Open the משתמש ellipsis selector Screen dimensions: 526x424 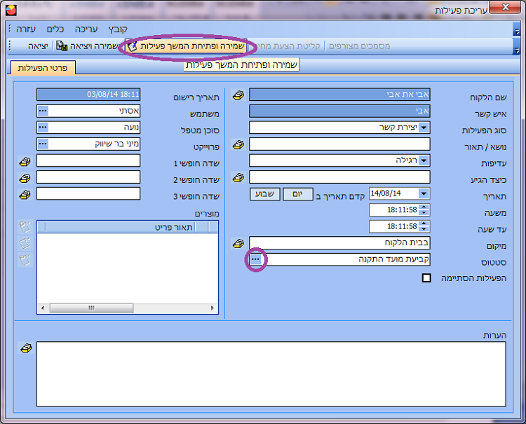click(x=43, y=111)
